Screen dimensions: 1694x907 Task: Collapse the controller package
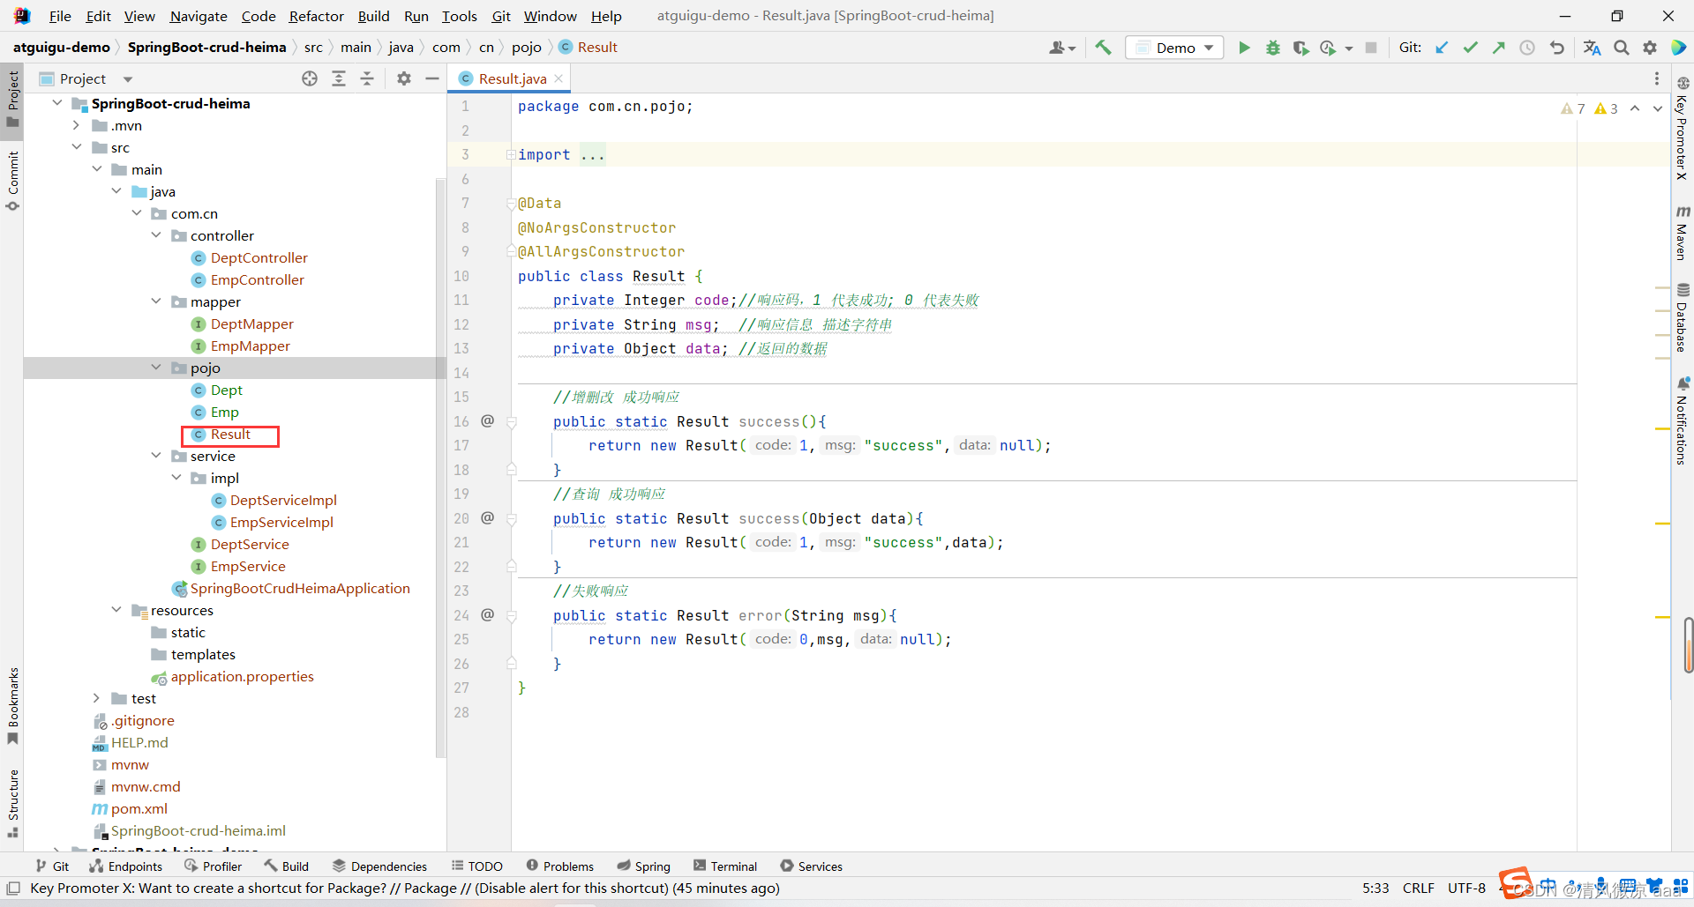click(156, 235)
